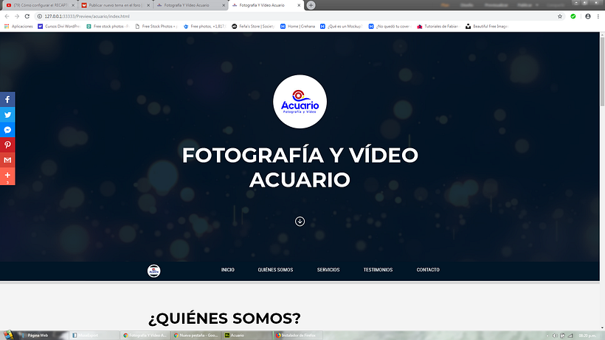Click the circular scroll-down arrow icon
Image resolution: width=605 pixels, height=340 pixels.
[x=300, y=221]
